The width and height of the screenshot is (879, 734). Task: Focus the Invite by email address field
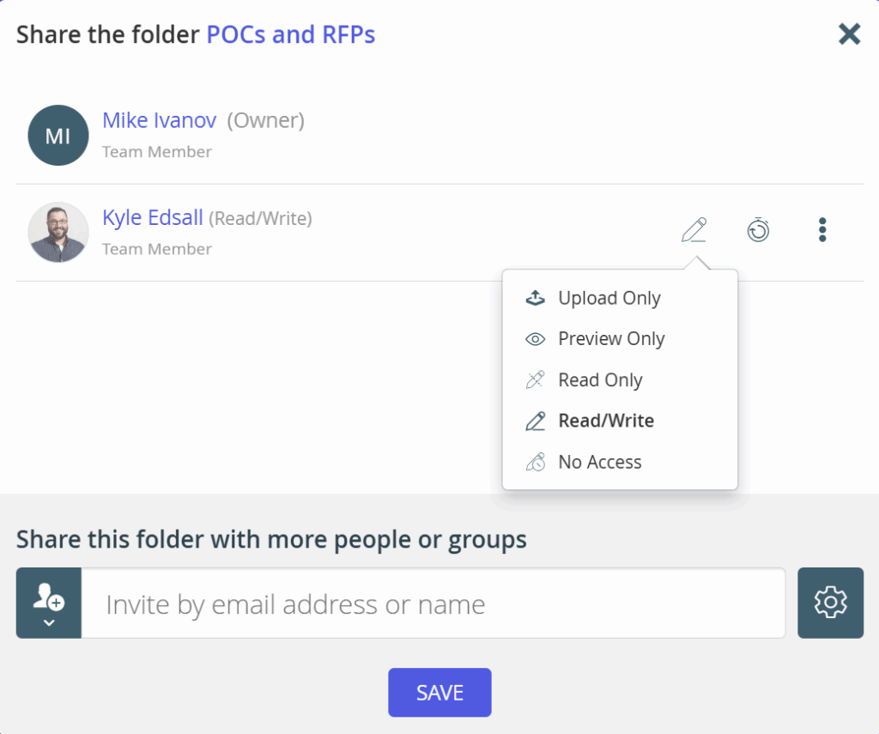(433, 604)
